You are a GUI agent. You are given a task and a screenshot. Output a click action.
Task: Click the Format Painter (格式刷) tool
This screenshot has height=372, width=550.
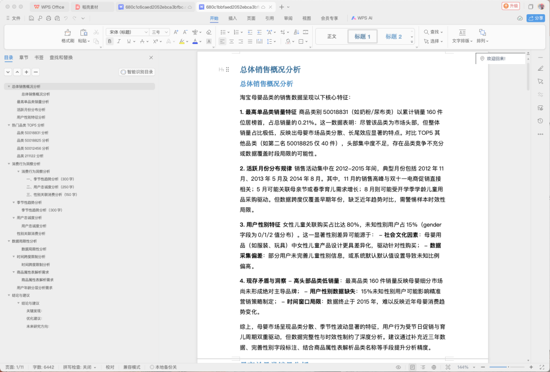point(68,36)
